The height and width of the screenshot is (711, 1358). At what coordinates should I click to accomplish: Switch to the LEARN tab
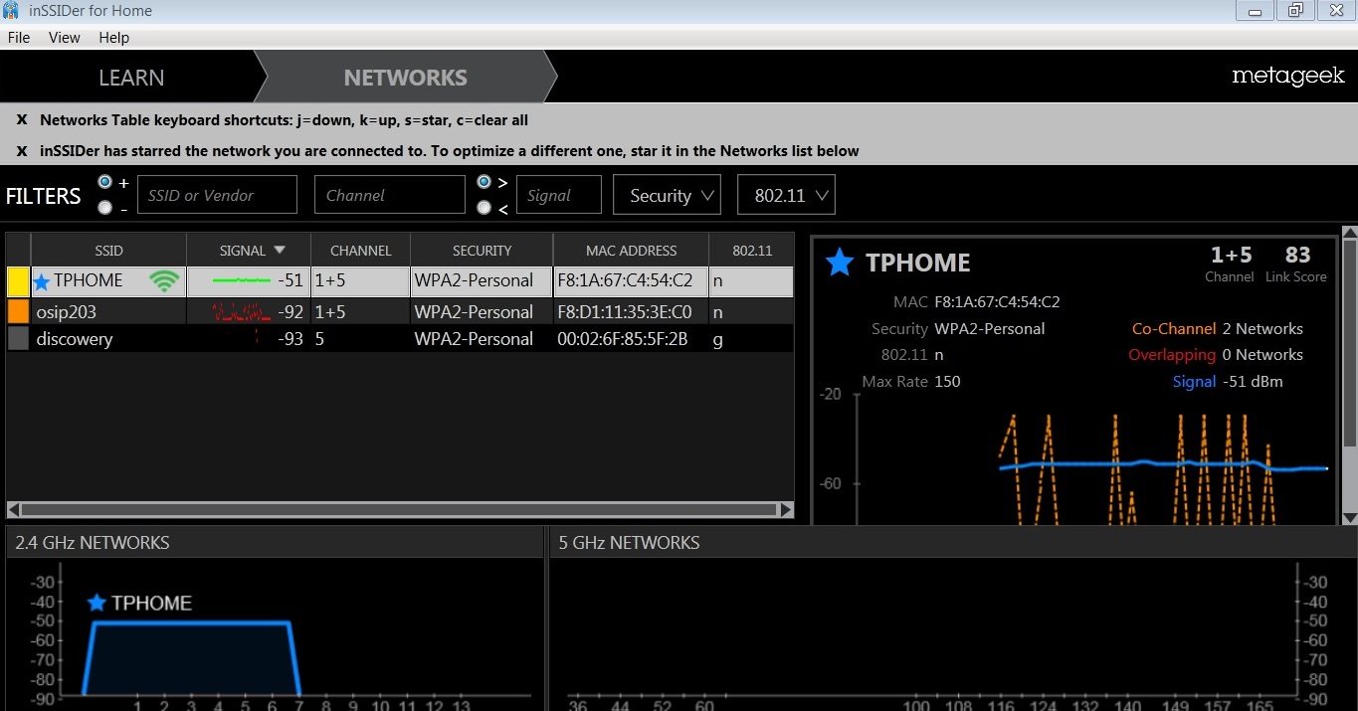(131, 78)
